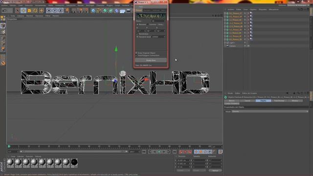The image size is (313, 176).
Task: Click the blue deformer icon
Action: [116, 10]
